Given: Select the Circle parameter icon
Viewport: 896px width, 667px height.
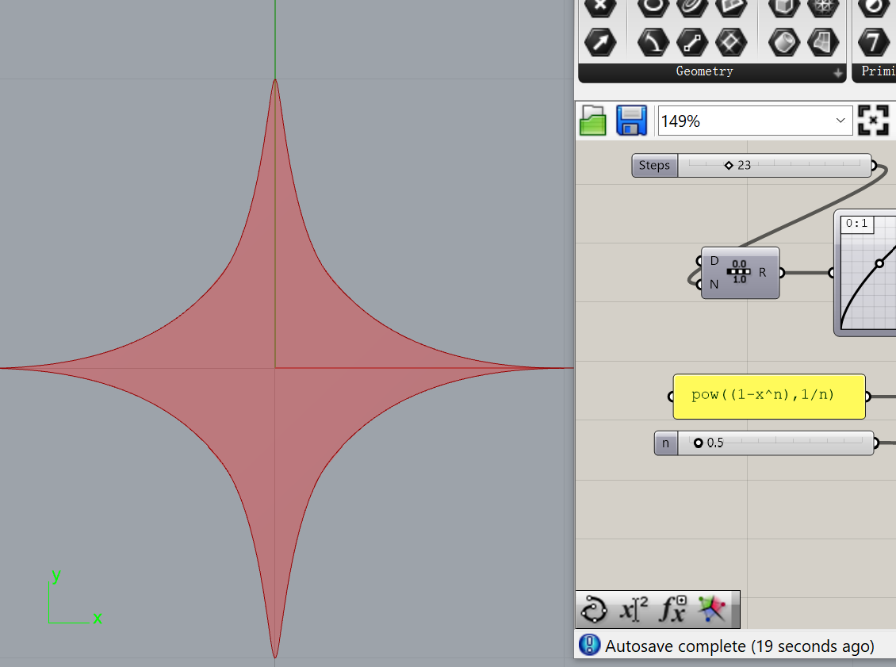Looking at the screenshot, I should [x=653, y=8].
